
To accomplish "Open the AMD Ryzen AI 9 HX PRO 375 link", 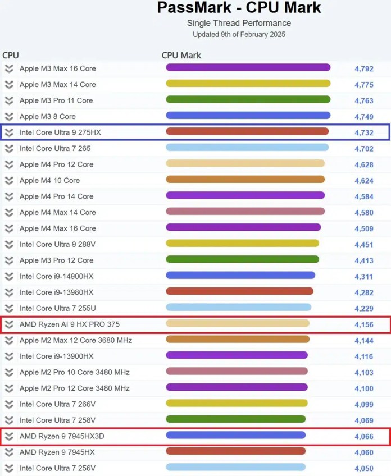I will 70,324.
